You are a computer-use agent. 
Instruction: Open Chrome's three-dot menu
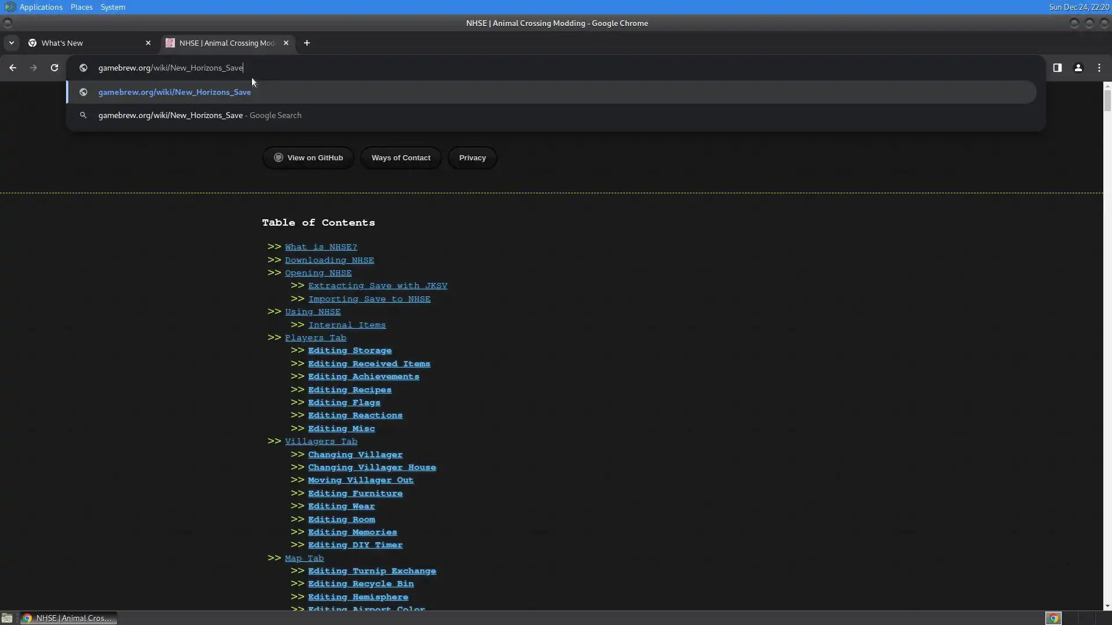pos(1099,68)
